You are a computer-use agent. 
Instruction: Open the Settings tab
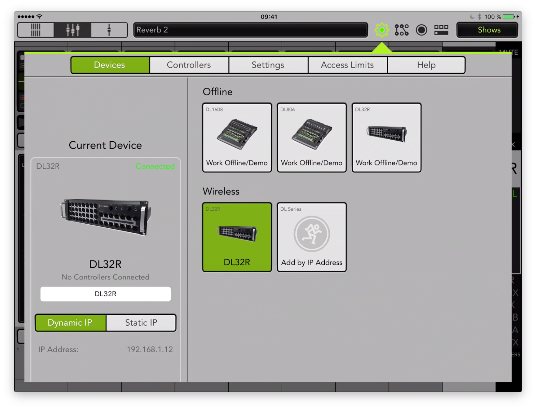pyautogui.click(x=268, y=65)
